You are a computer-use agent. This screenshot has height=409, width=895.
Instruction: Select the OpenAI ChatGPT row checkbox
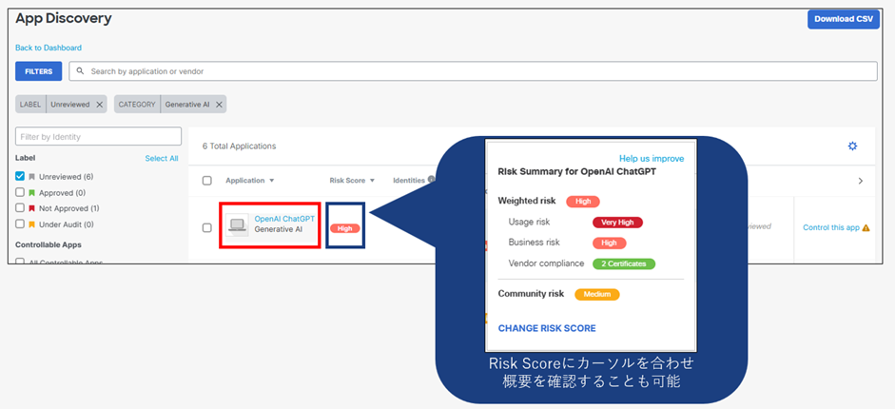(x=207, y=227)
